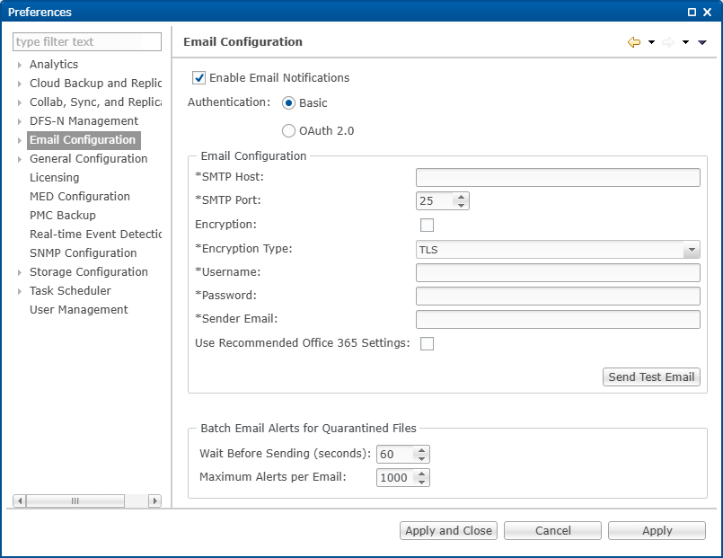Open the Encryption Type dropdown showing TLS
The width and height of the screenshot is (723, 558).
point(692,248)
